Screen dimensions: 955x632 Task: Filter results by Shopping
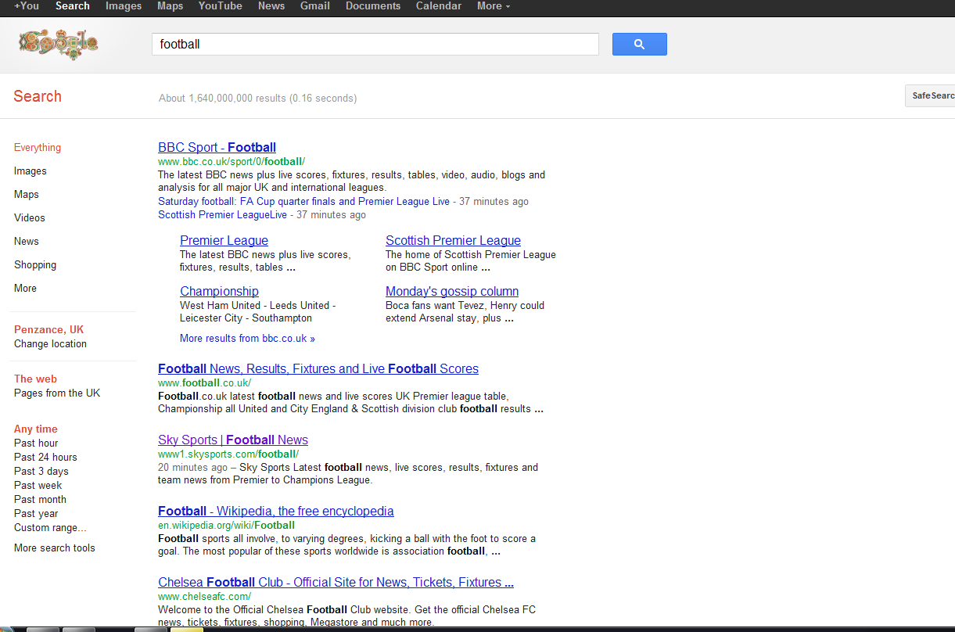click(35, 265)
